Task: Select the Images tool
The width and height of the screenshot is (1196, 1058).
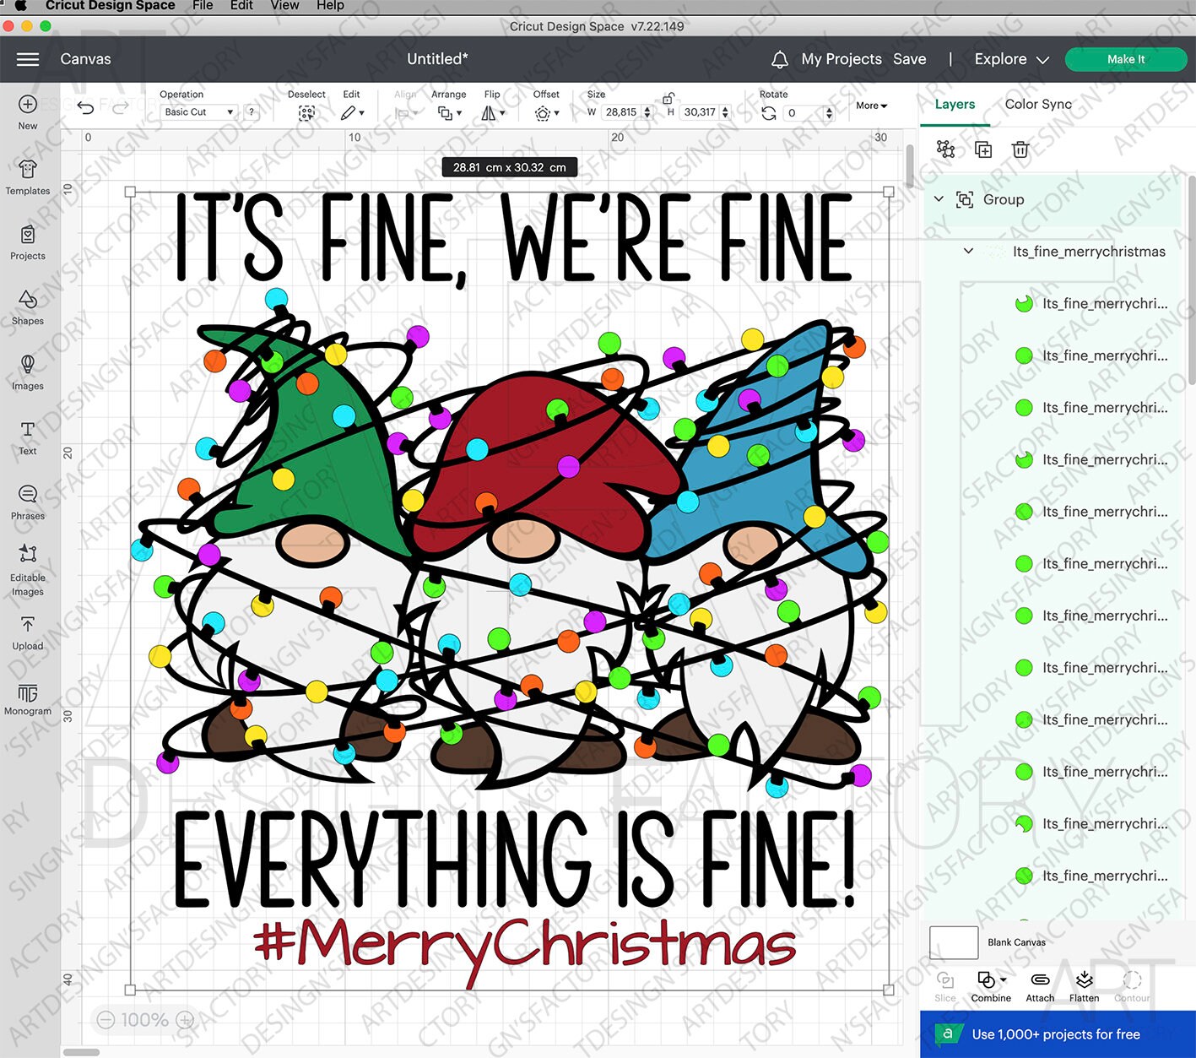Action: click(27, 373)
